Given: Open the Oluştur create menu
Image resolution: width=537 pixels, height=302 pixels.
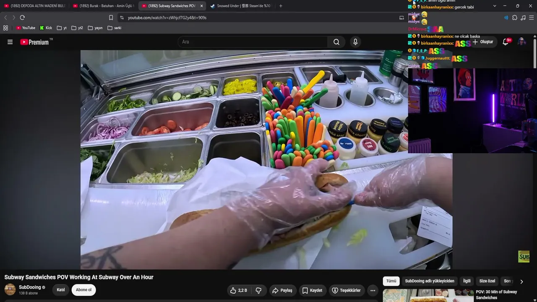Looking at the screenshot, I should pyautogui.click(x=483, y=42).
